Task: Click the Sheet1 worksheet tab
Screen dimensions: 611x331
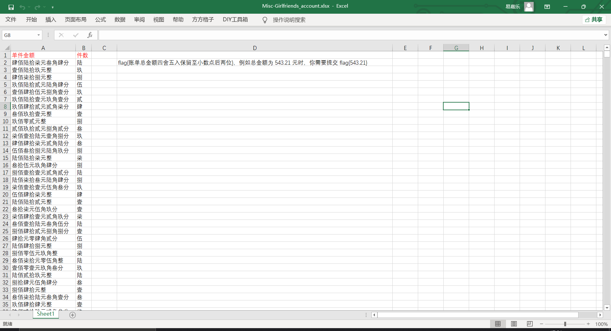Action: click(x=46, y=314)
